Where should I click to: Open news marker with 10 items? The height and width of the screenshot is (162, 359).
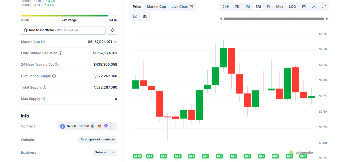137,156
